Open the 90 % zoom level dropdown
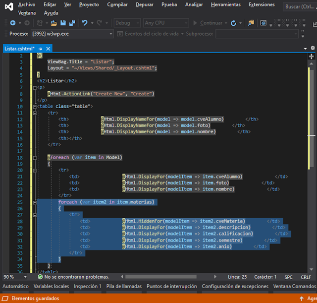Viewport: 317px width, 303px height. point(25,277)
